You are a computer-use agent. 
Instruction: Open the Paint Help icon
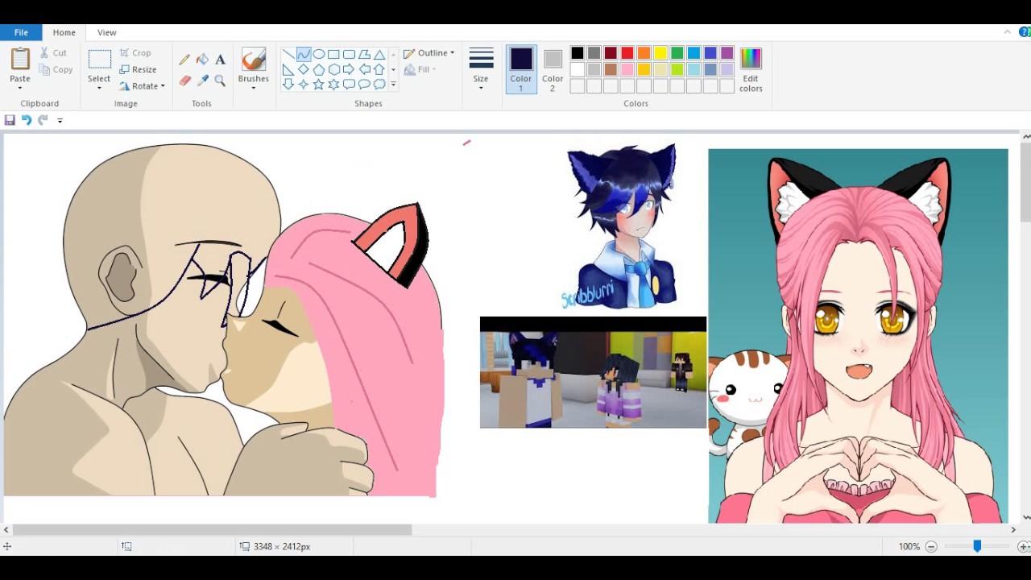(1025, 32)
